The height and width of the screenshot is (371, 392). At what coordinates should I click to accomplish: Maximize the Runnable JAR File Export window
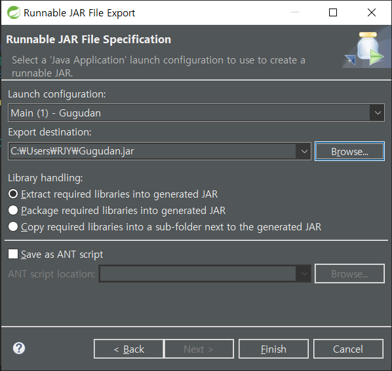coord(333,12)
